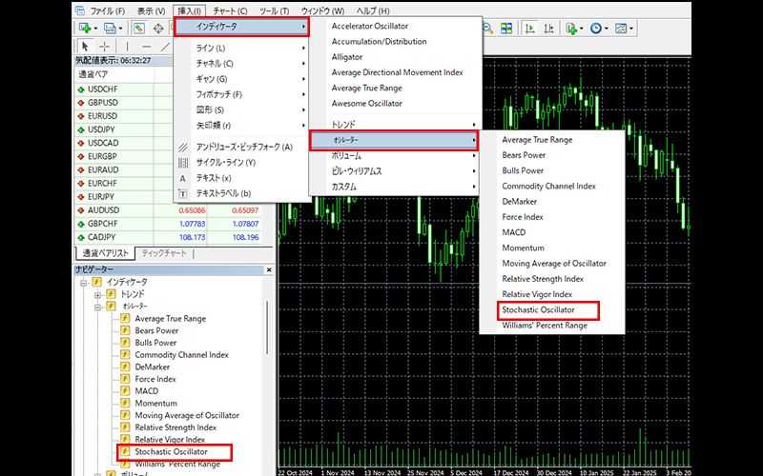Viewport: 763px width, 476px height.
Task: Choose Alligator from the indicator menu
Action: 393,57
